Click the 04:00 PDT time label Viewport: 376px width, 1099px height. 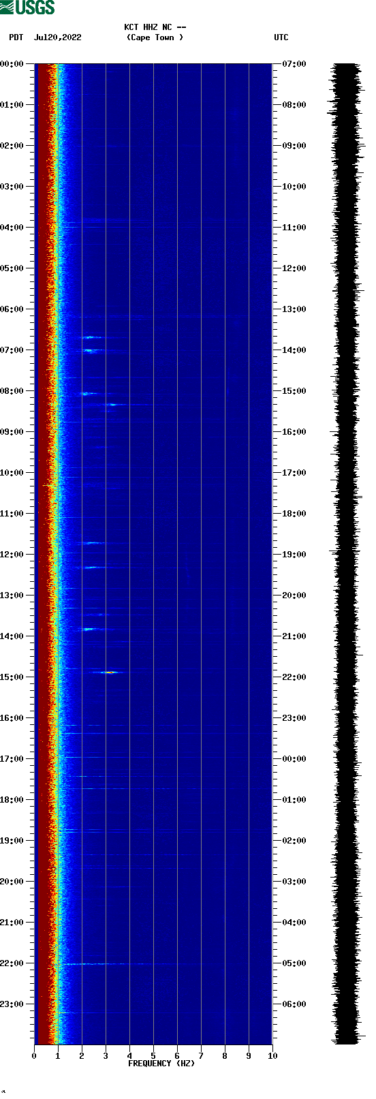pos(12,228)
